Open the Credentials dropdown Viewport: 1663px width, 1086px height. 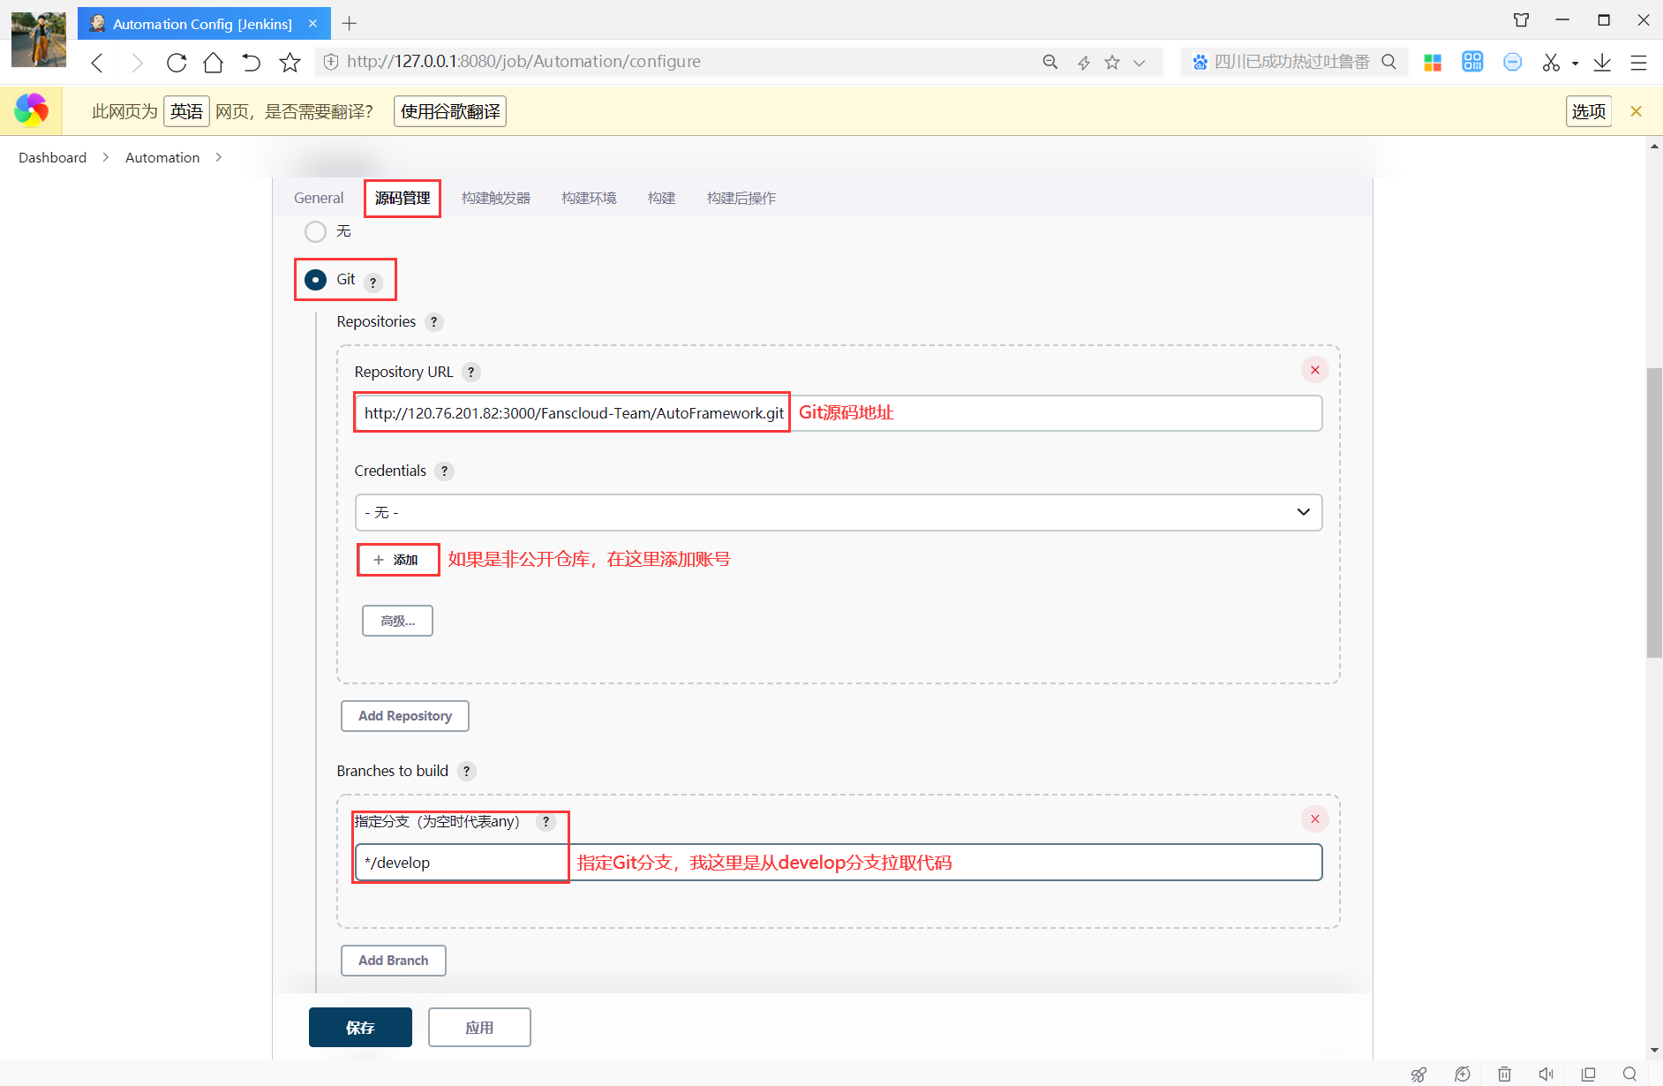pos(838,512)
